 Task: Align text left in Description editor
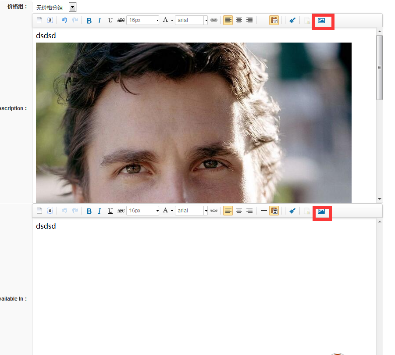pos(228,20)
